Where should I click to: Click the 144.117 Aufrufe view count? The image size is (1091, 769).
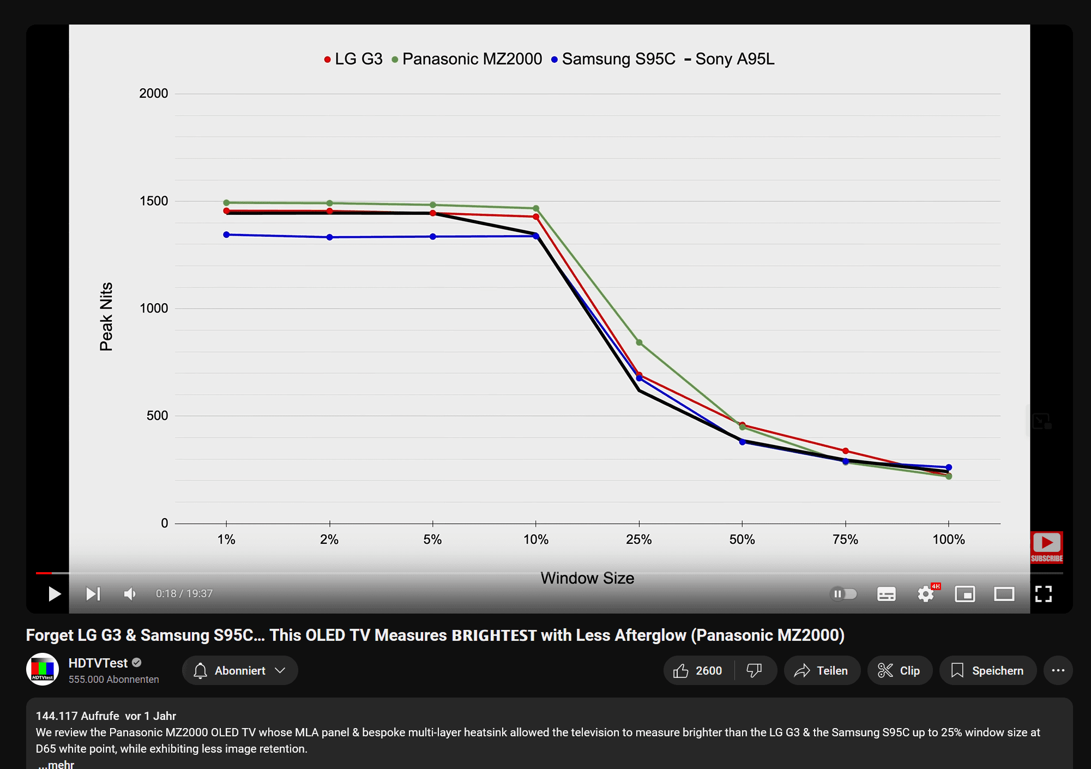pos(77,716)
